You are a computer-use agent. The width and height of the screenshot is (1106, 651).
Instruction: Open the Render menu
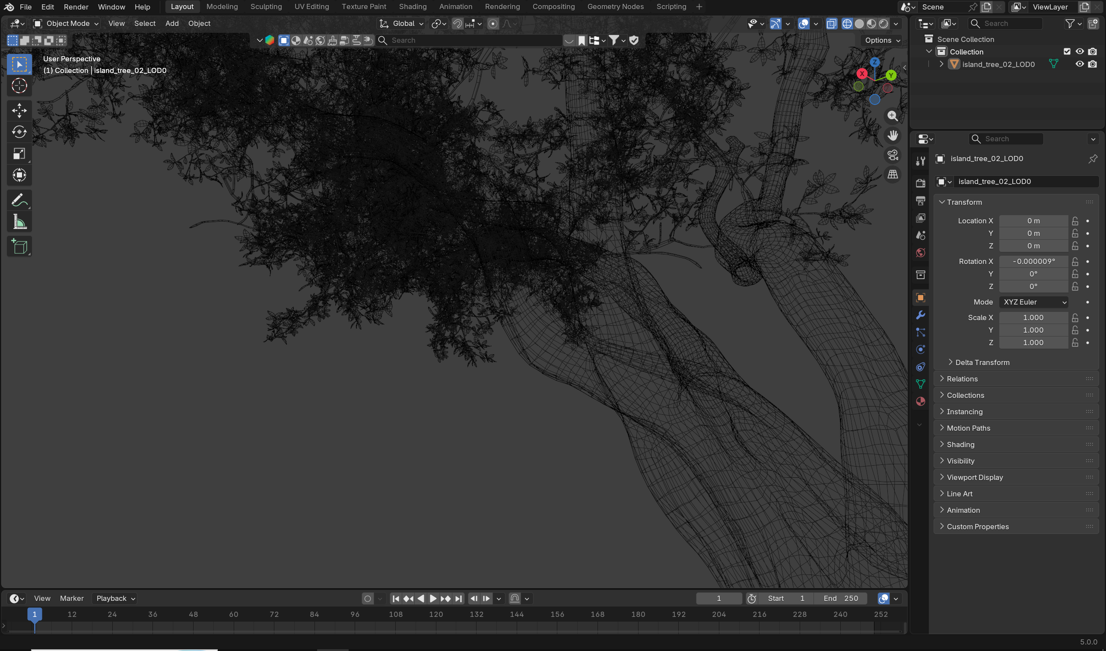coord(76,6)
